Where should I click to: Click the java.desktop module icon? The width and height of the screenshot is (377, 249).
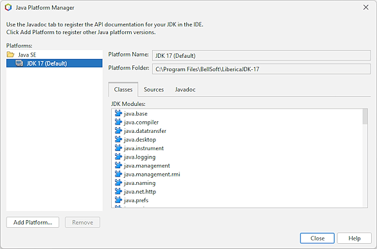118,139
